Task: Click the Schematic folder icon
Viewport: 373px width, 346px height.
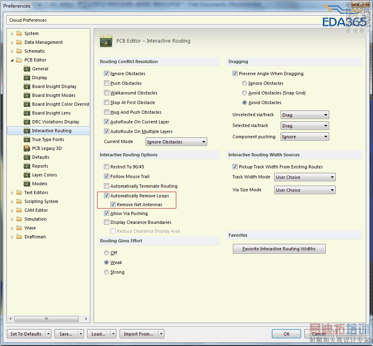Action: [x=19, y=51]
